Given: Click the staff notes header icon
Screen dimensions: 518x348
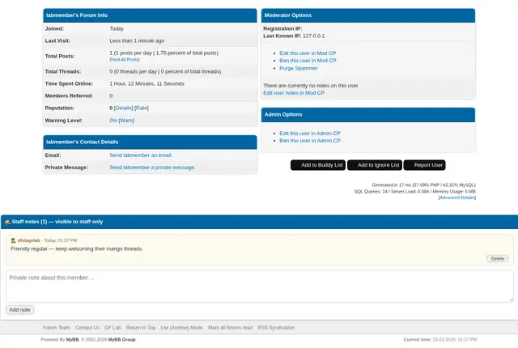Looking at the screenshot, I should (x=7, y=222).
